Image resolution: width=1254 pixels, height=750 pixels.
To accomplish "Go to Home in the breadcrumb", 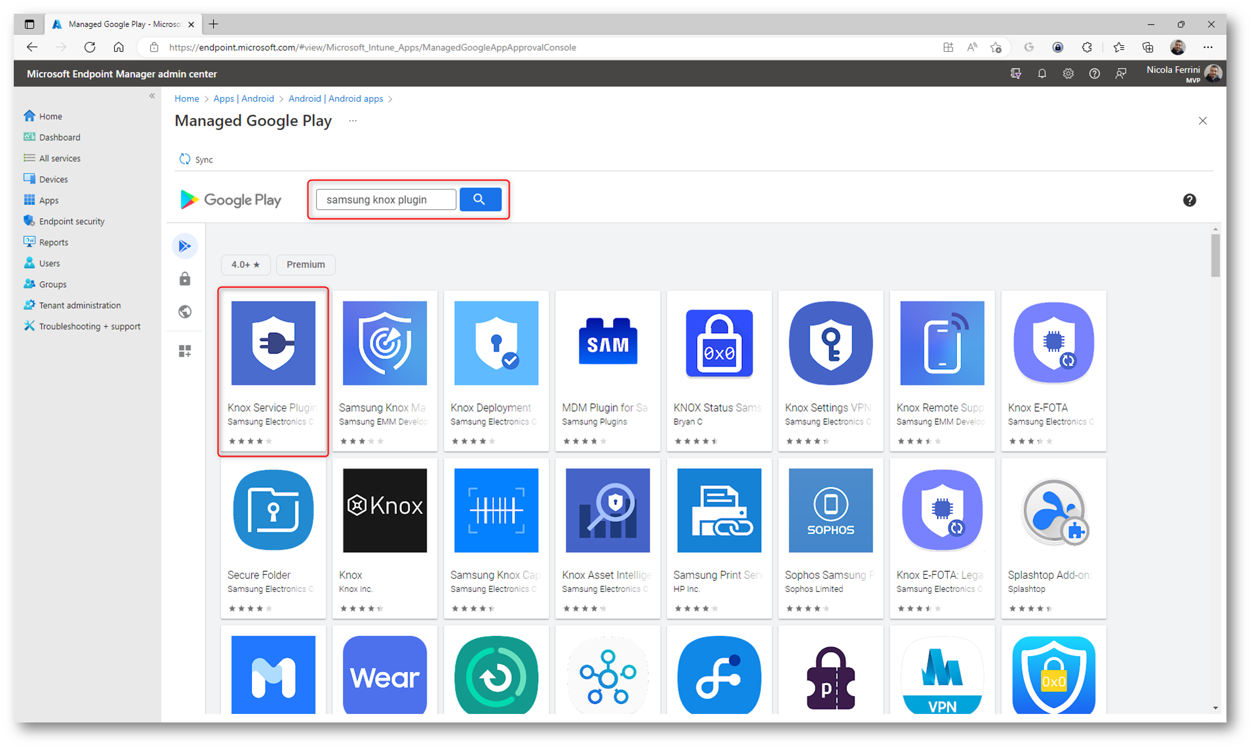I will (187, 98).
